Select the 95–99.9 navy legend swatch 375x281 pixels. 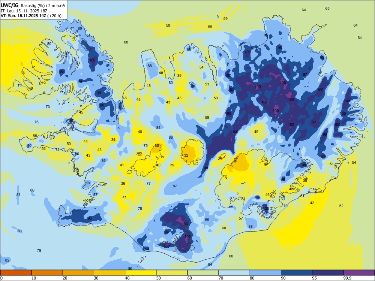pos(328,273)
